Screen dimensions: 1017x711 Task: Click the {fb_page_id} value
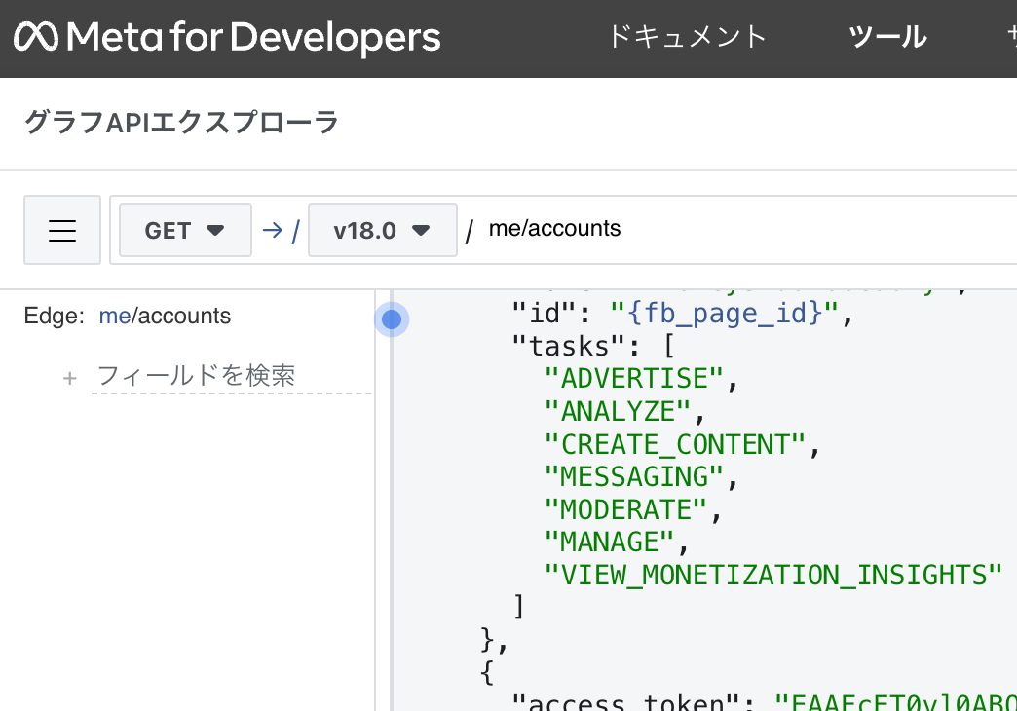tap(725, 314)
